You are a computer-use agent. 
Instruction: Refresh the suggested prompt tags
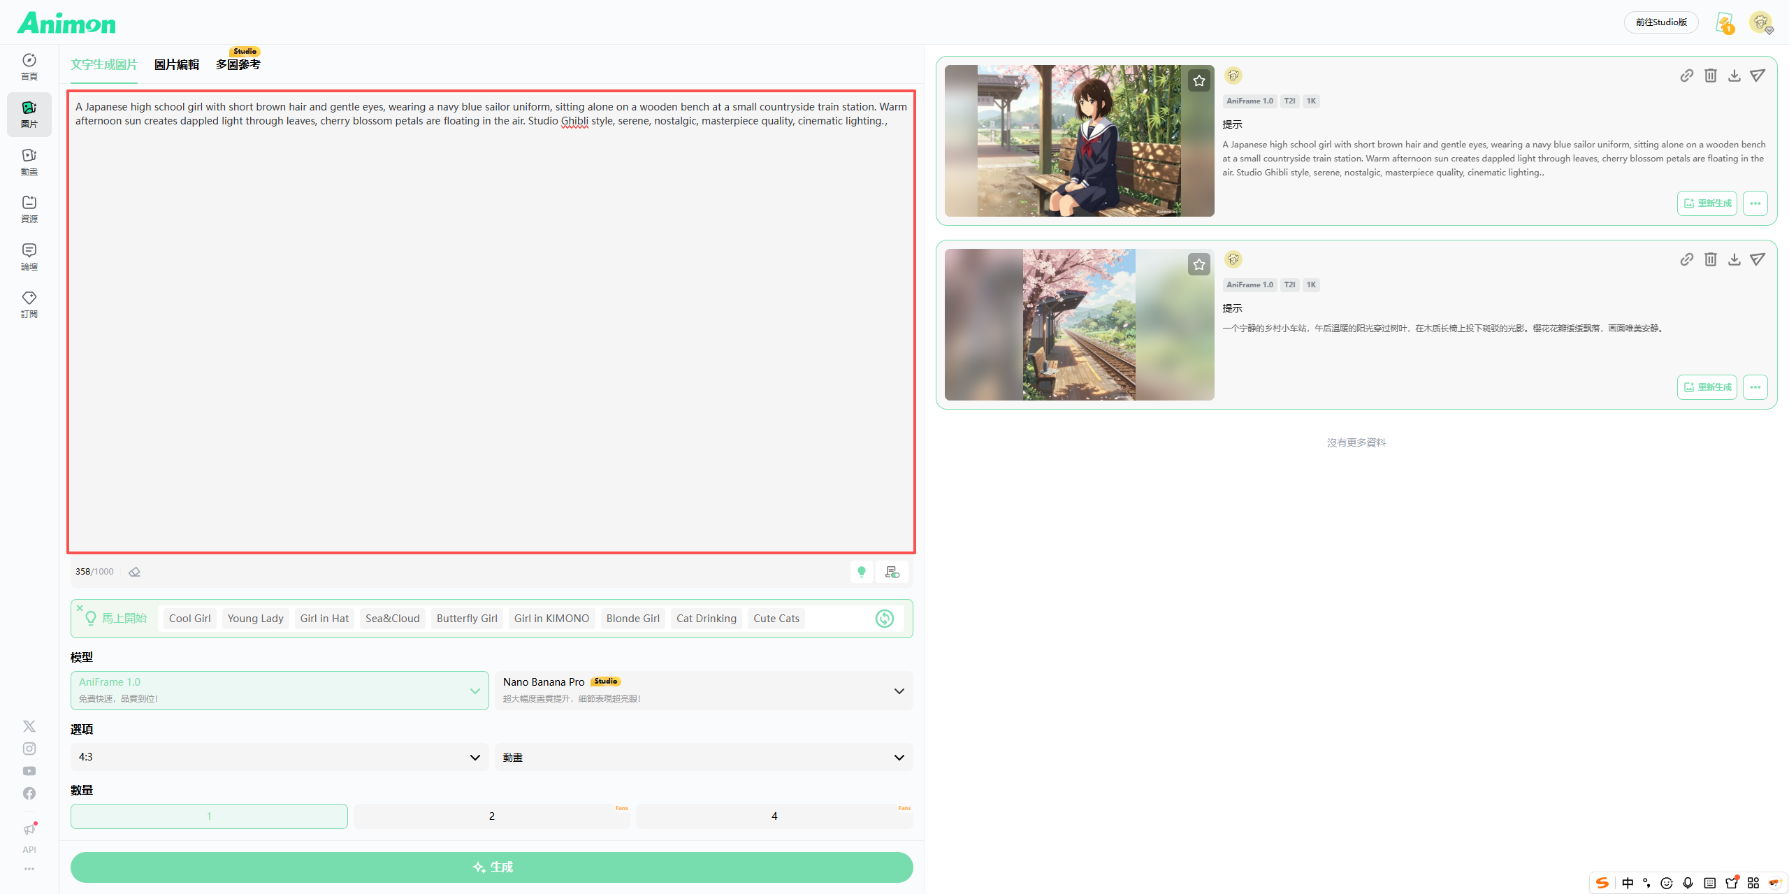click(x=884, y=619)
